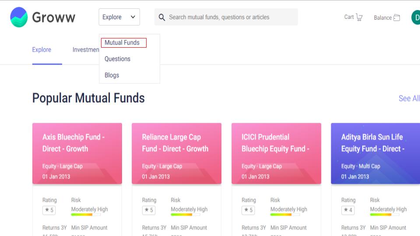The image size is (420, 236).
Task: Click the Popular Mutual Funds heading
Action: pyautogui.click(x=88, y=98)
